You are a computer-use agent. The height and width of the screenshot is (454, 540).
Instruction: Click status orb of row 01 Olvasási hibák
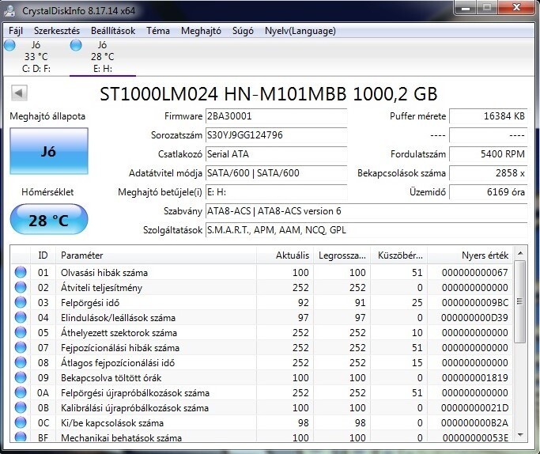pyautogui.click(x=21, y=272)
